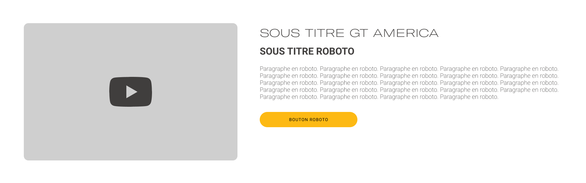
Task: Click the heading SOUS TITRE GT AMERICA
Action: pyautogui.click(x=349, y=33)
